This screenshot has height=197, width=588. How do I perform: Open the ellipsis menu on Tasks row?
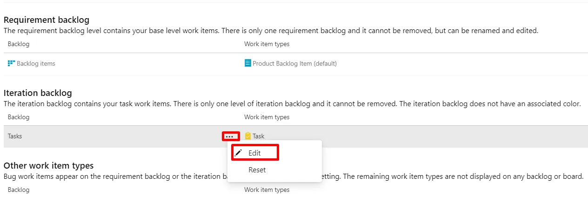(x=229, y=136)
